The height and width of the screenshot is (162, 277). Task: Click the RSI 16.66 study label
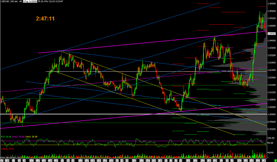6,137
